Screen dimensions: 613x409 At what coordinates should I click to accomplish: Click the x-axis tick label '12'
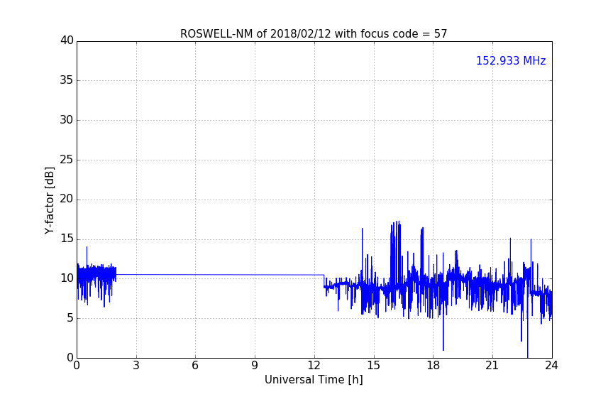coord(314,366)
